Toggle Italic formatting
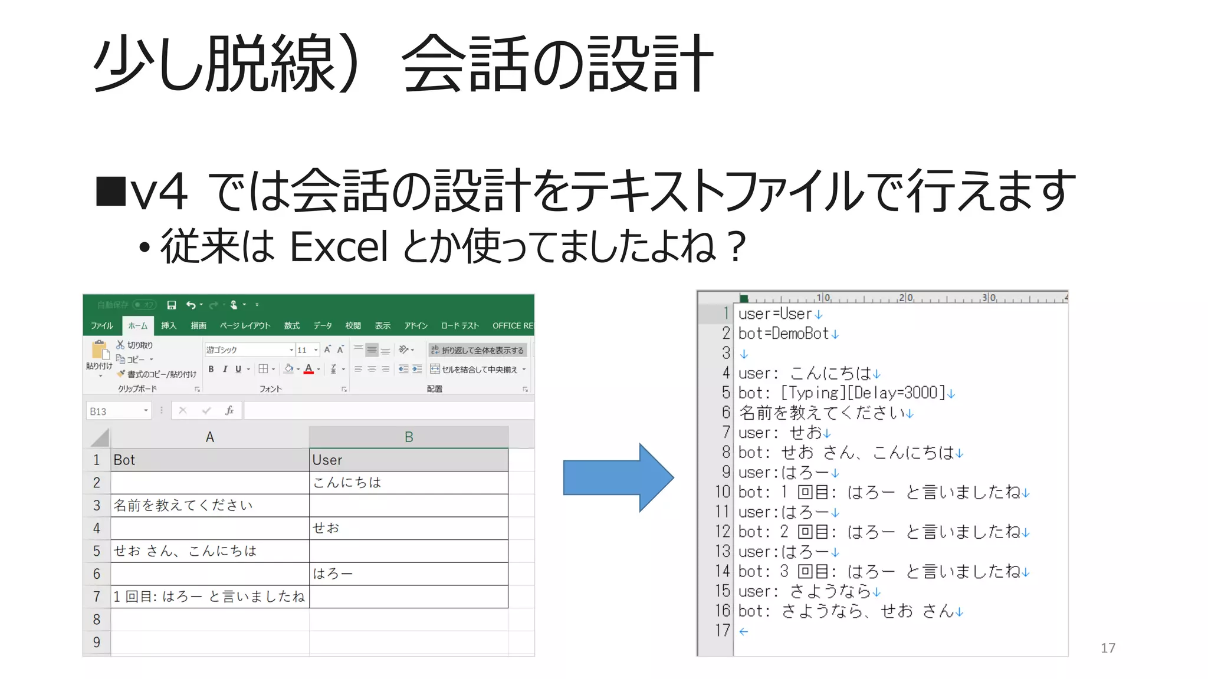Screen dimensions: 1208x679 225,369
